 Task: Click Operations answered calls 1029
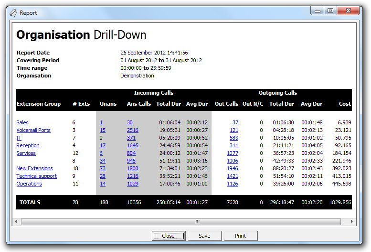click(x=133, y=184)
